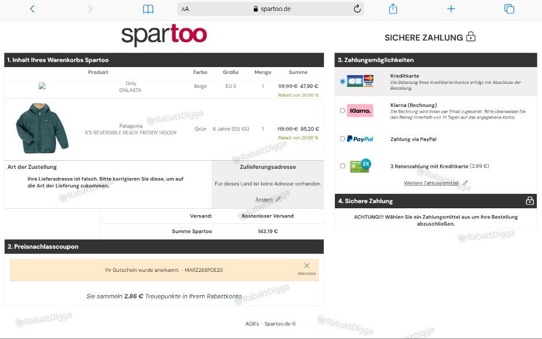This screenshot has height=339, width=542.
Task: Select the 3 Ratenzahlung radio button
Action: tap(342, 166)
